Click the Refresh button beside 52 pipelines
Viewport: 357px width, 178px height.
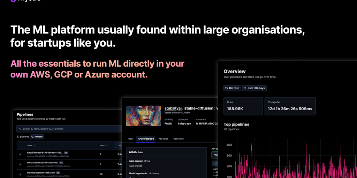37,137
